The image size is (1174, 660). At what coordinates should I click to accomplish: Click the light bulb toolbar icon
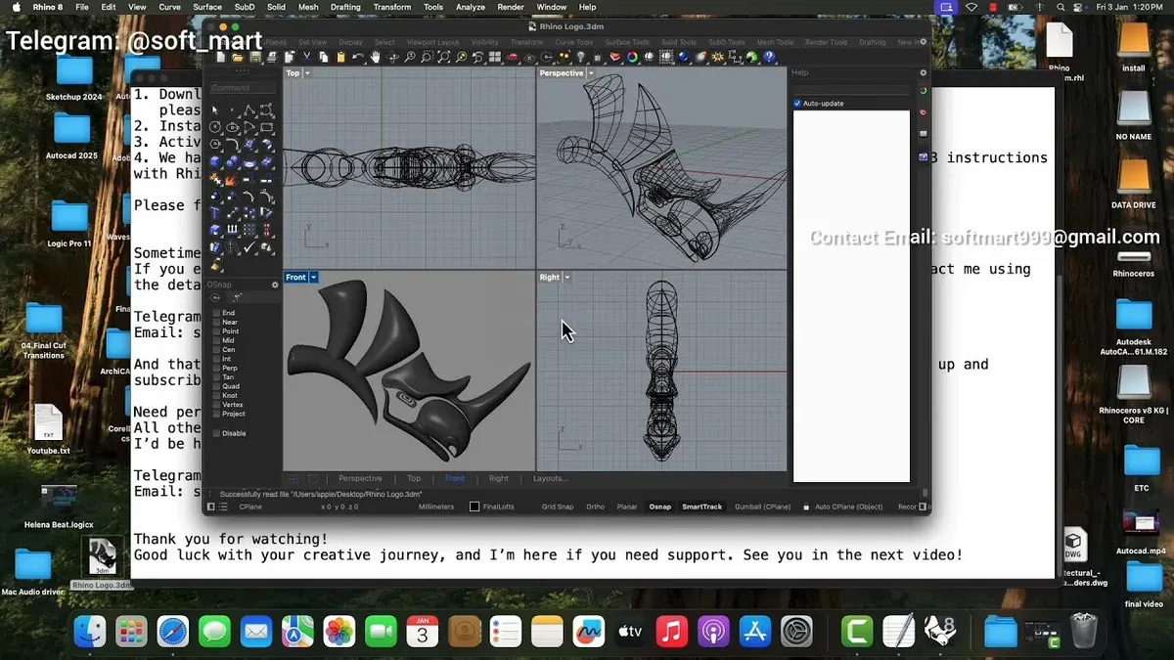point(581,58)
